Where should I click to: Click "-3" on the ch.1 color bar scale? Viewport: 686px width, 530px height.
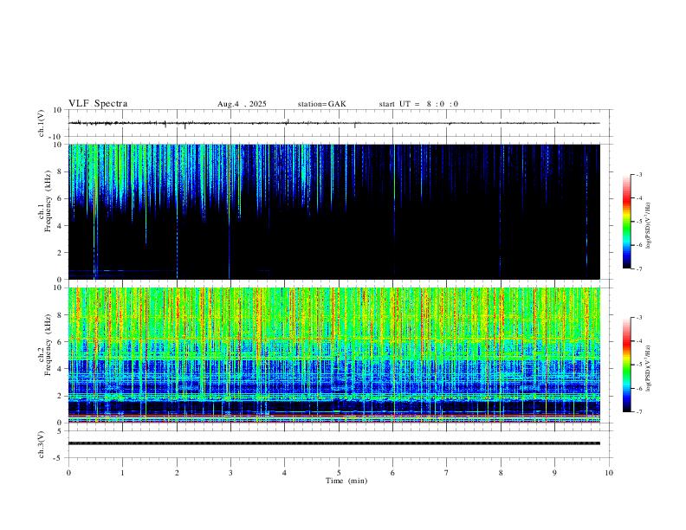[x=638, y=174]
